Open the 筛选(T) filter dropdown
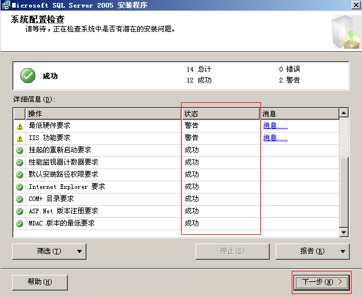 tap(49, 252)
